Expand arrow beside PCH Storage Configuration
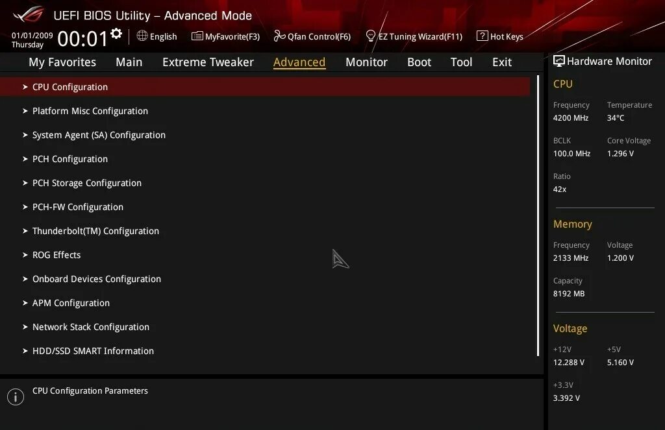The image size is (665, 430). point(25,183)
